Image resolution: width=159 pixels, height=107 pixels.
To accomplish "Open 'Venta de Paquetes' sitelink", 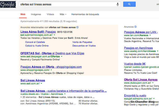I will tap(82, 42).
